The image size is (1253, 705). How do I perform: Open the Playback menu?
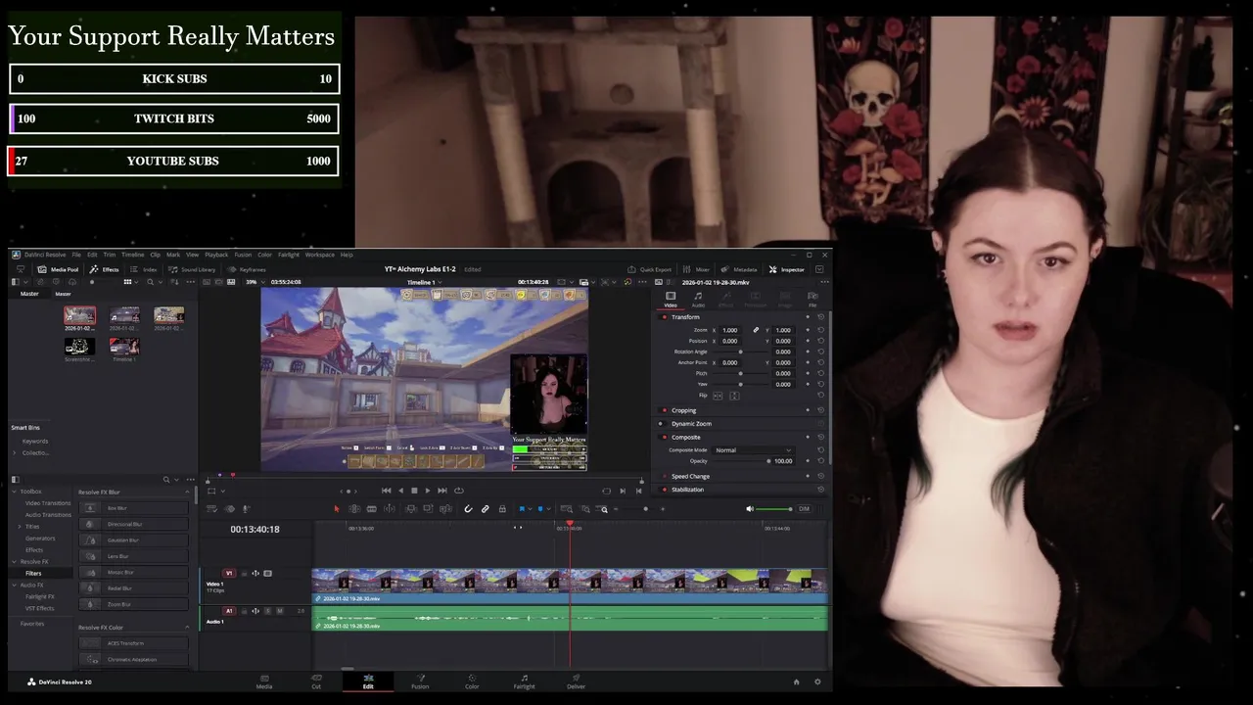coord(216,255)
